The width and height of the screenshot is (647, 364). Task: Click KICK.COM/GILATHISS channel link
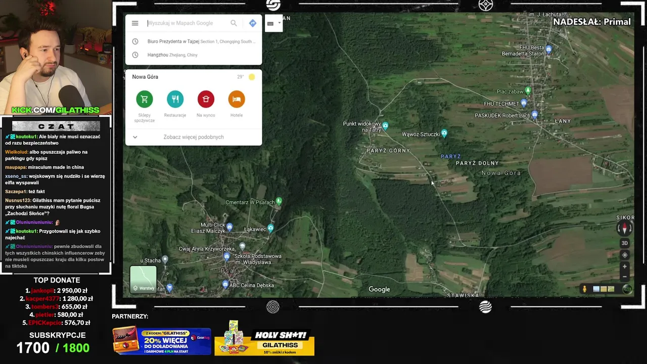click(x=56, y=110)
